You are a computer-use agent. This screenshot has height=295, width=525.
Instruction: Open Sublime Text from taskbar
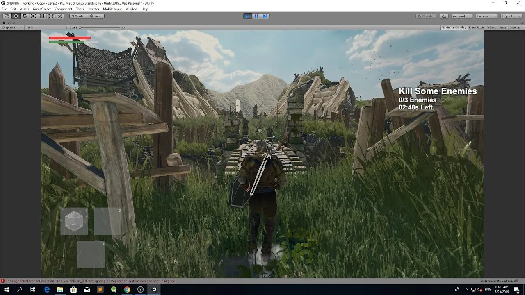(x=100, y=289)
